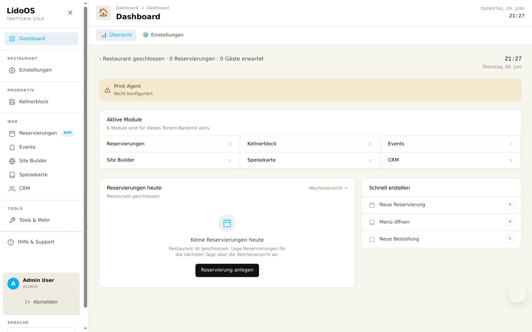This screenshot has width=532, height=332.
Task: Click sidebar Events entry
Action: click(41, 147)
